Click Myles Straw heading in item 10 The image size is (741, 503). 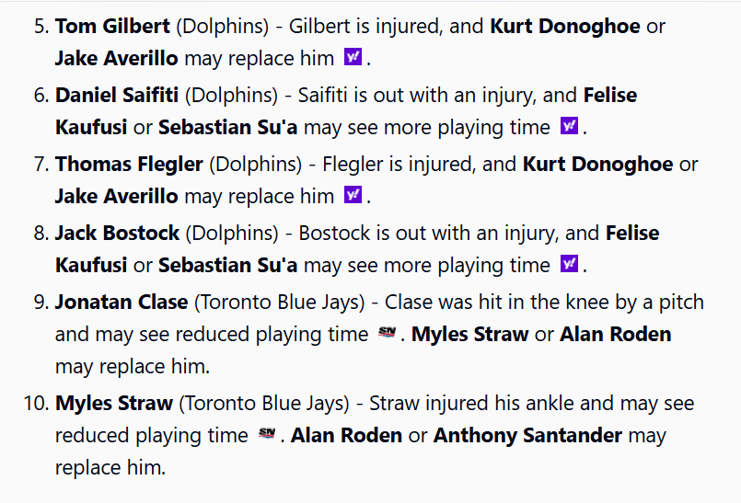click(x=114, y=403)
